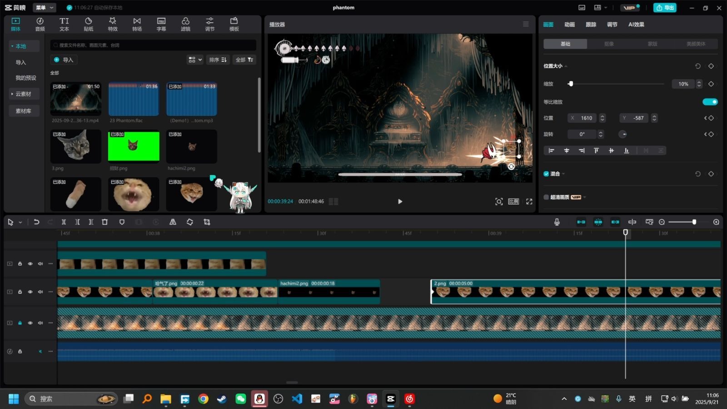Uncheck the 混合 blend checkbox
This screenshot has width=727, height=409.
click(x=546, y=174)
